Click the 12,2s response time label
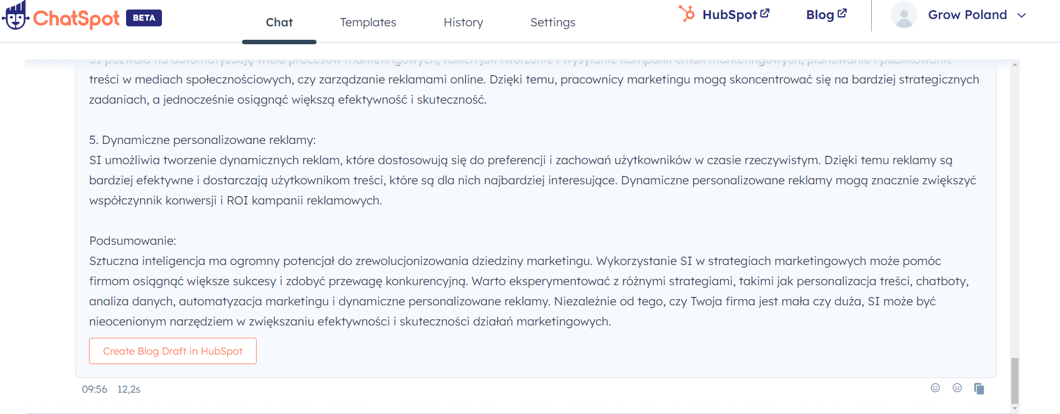The height and width of the screenshot is (414, 1060). tap(129, 389)
